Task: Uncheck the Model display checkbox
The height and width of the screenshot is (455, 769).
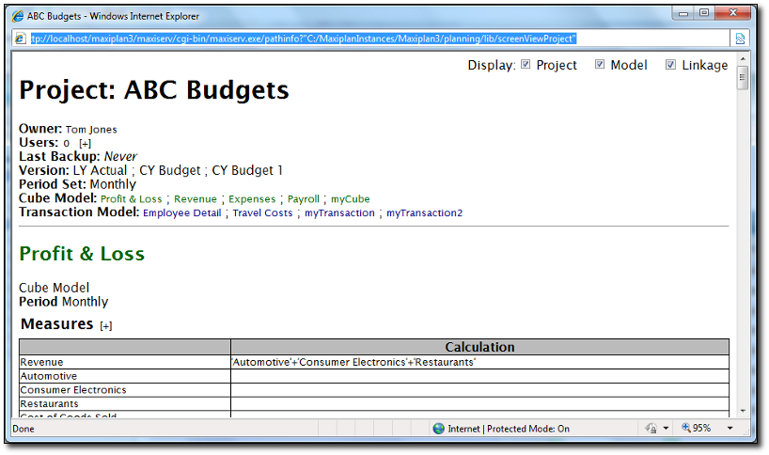Action: 599,65
